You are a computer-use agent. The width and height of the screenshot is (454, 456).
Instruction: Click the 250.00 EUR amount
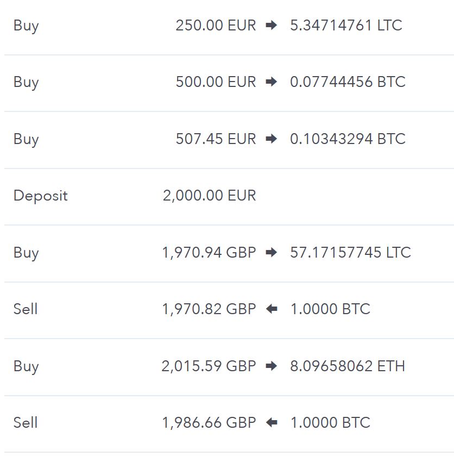tap(216, 26)
